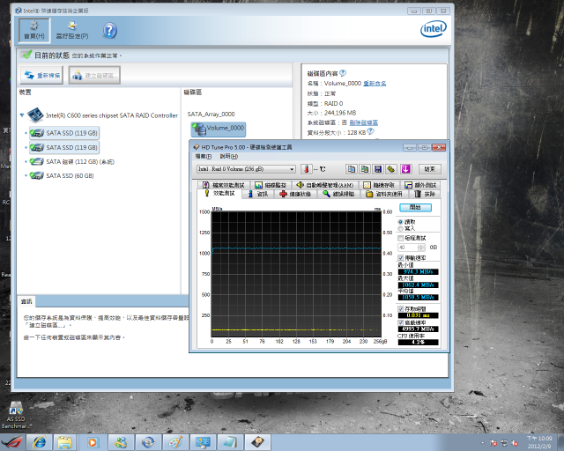Click the blue question-mark Help icon

point(110,31)
